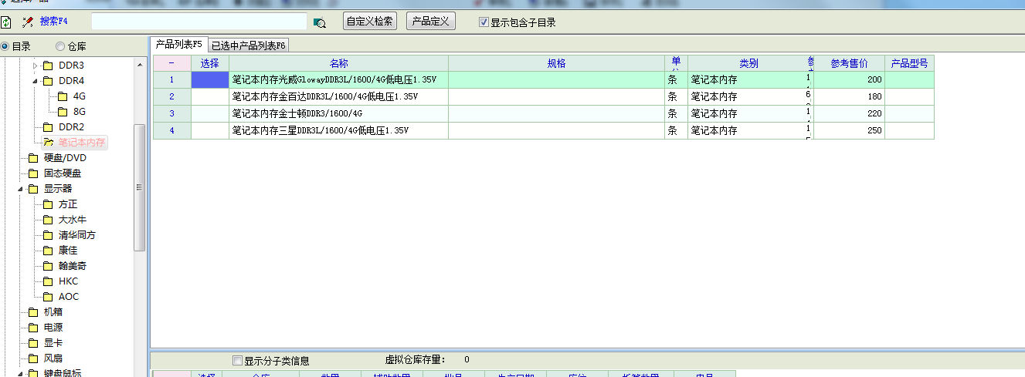
Task: Click inside the product search text field
Action: pyautogui.click(x=199, y=22)
